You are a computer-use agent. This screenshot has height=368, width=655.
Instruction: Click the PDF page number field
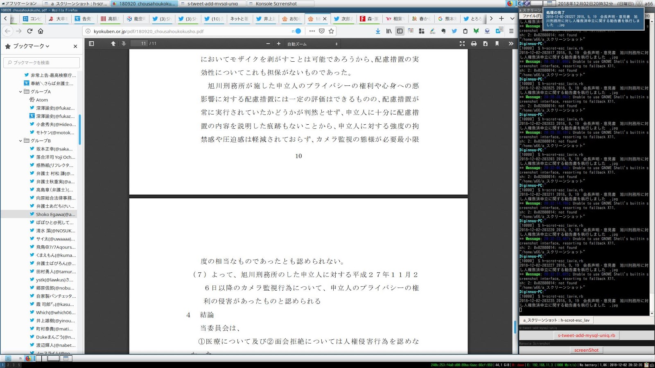point(139,43)
